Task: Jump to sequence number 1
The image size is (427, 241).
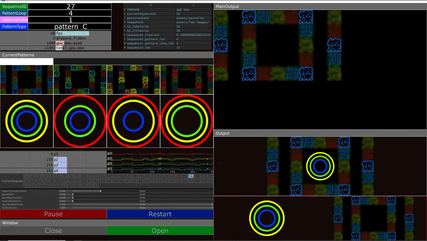Action: pyautogui.click(x=26, y=176)
